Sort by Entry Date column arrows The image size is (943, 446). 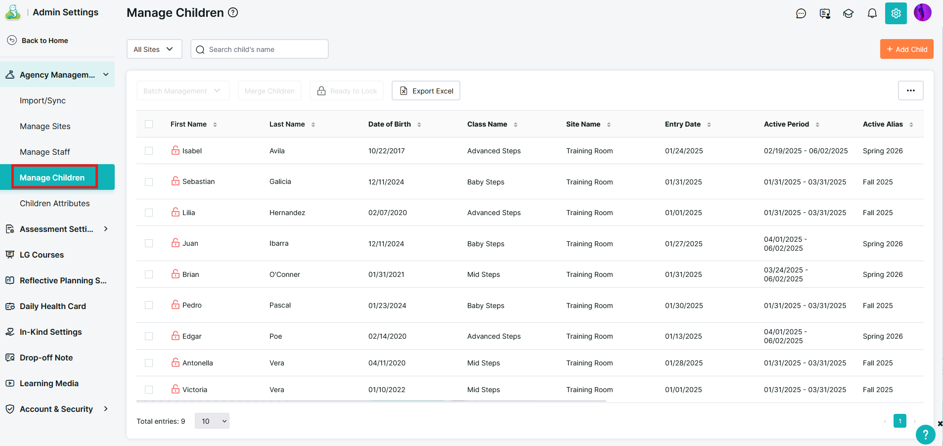click(709, 125)
